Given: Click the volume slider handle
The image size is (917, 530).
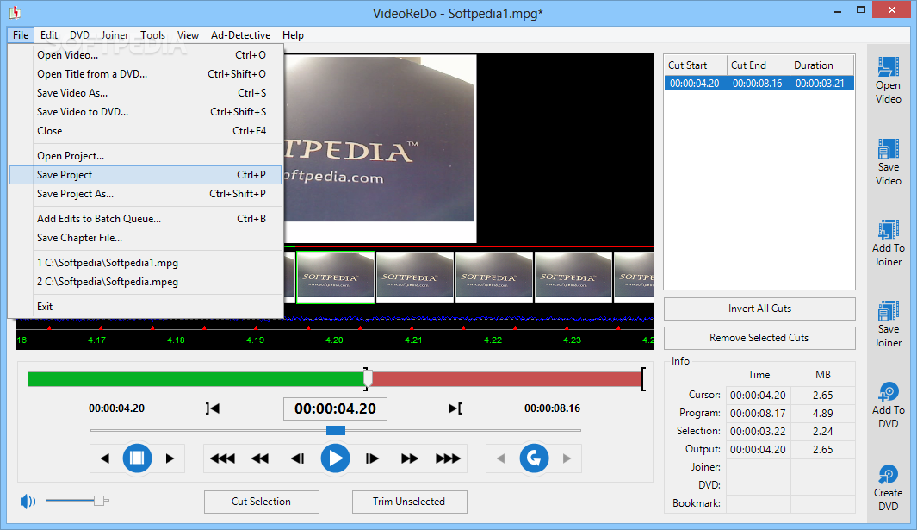Looking at the screenshot, I should [x=99, y=500].
